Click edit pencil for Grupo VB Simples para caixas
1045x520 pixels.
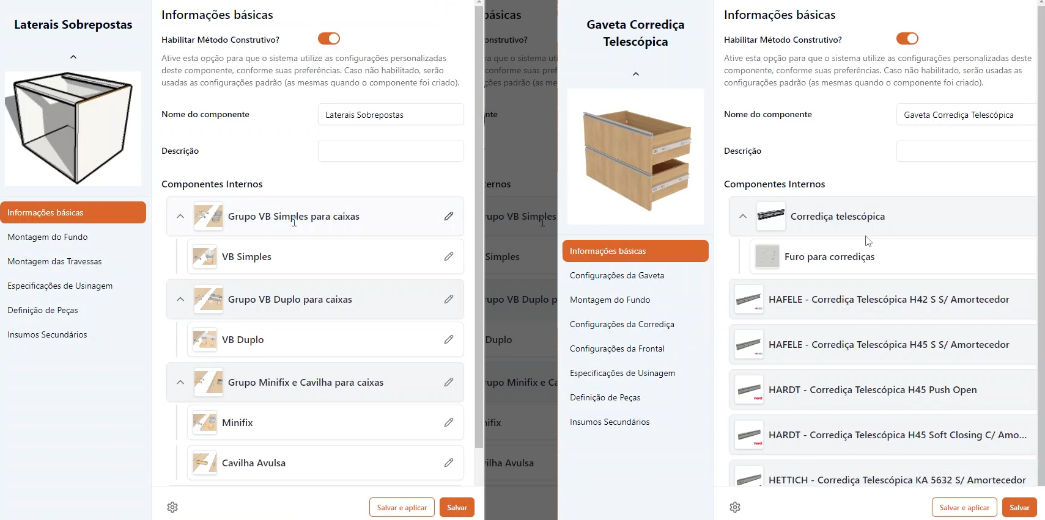448,216
